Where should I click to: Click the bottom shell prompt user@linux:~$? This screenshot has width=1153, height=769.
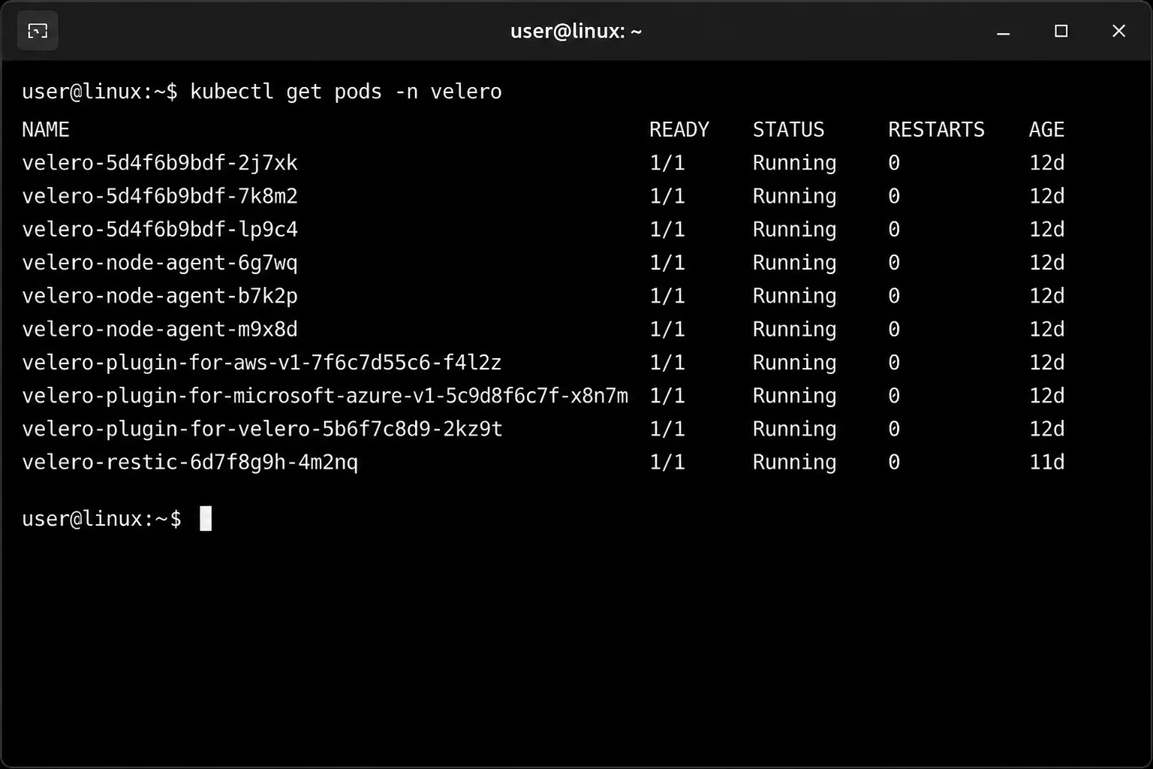pyautogui.click(x=101, y=519)
